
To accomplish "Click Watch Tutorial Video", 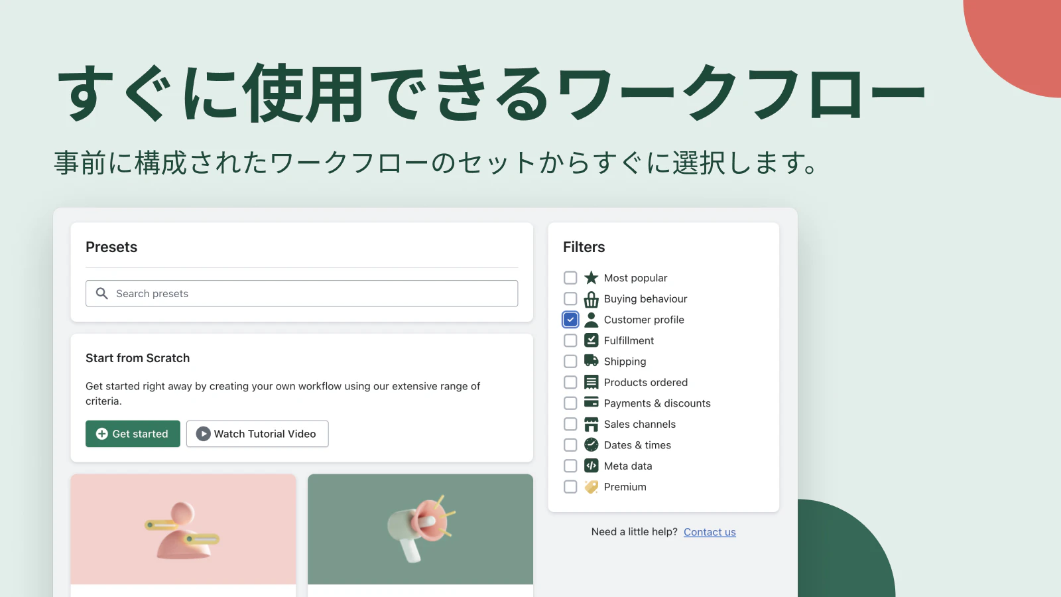I will pyautogui.click(x=257, y=433).
